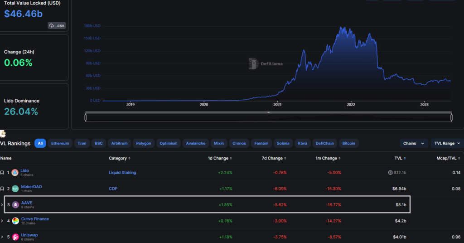Open the Liquid Staking category link
The height and width of the screenshot is (243, 464).
click(x=122, y=173)
